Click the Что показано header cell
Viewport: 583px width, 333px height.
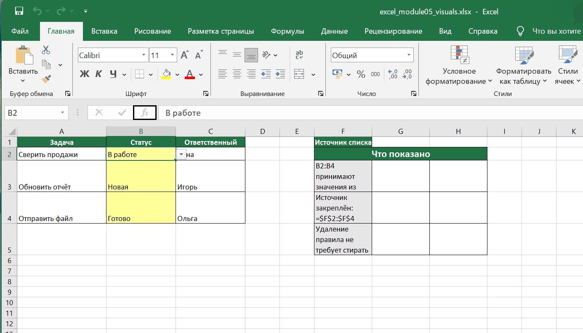(x=401, y=154)
